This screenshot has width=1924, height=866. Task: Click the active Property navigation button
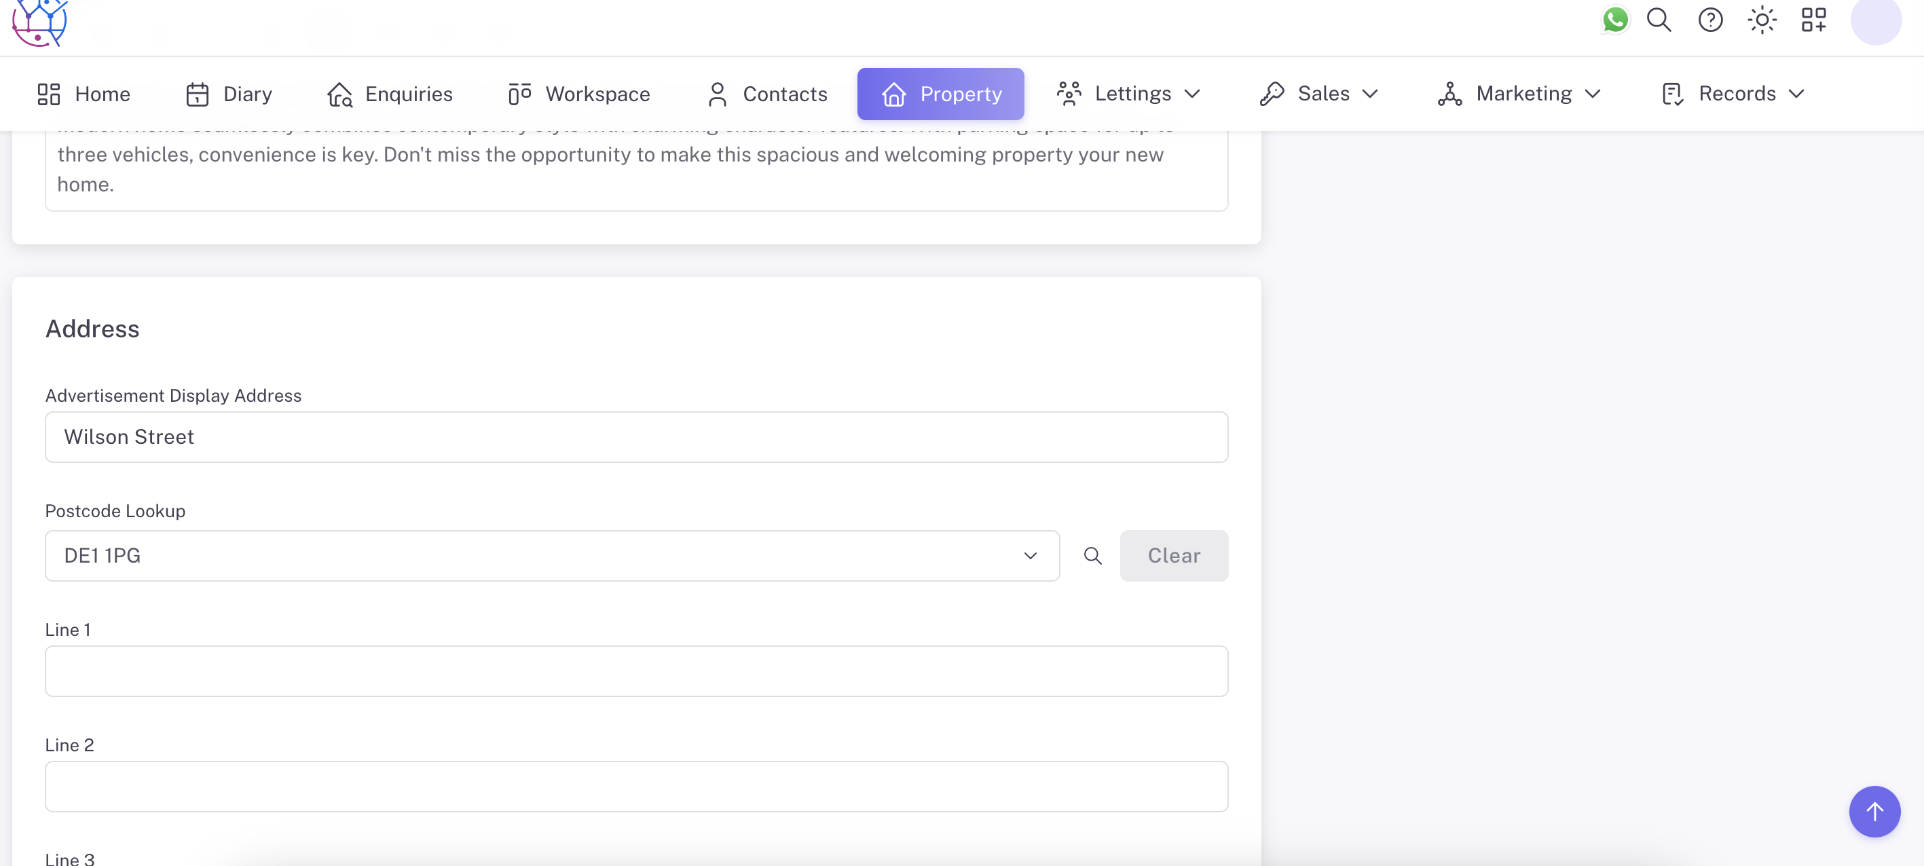click(x=940, y=94)
